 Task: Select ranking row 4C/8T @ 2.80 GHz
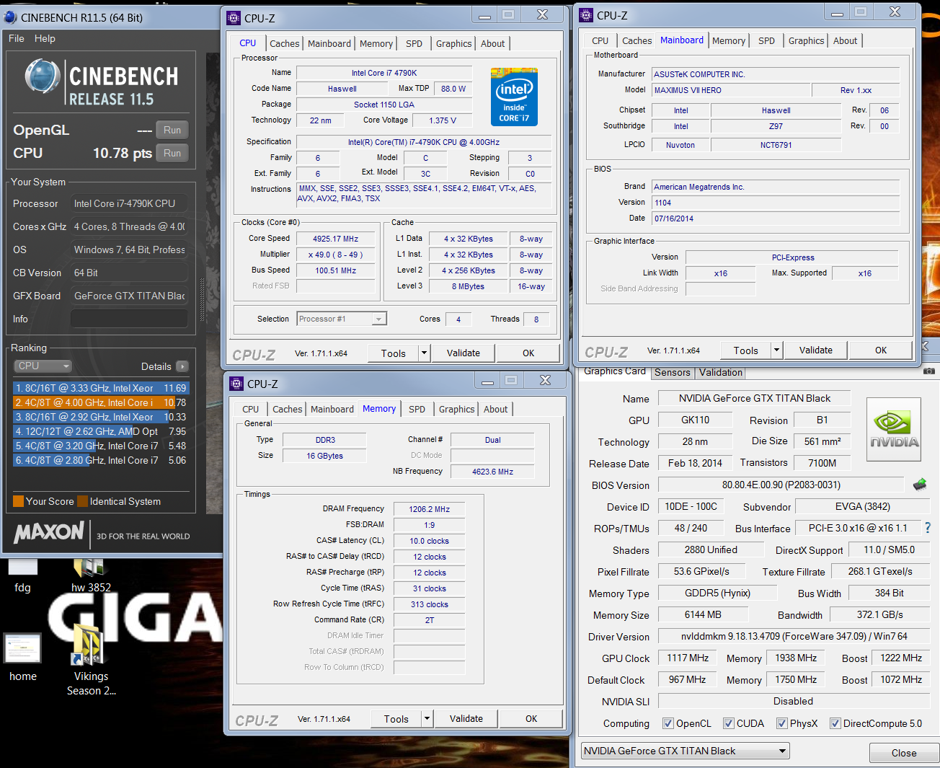click(100, 460)
